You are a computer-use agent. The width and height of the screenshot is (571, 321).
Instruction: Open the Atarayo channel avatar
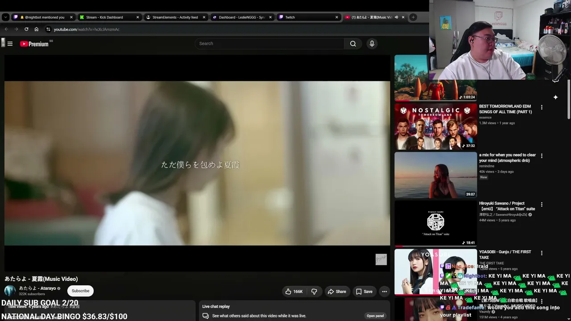pyautogui.click(x=10, y=291)
